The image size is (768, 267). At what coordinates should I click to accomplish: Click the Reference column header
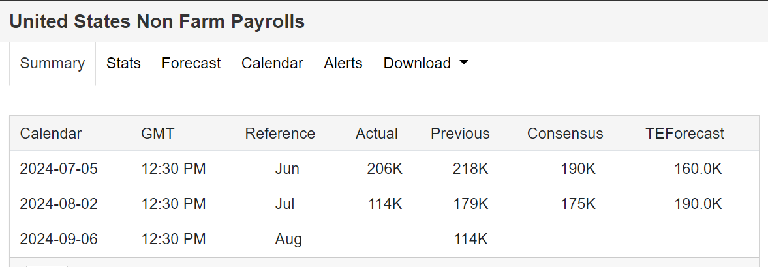(x=280, y=133)
